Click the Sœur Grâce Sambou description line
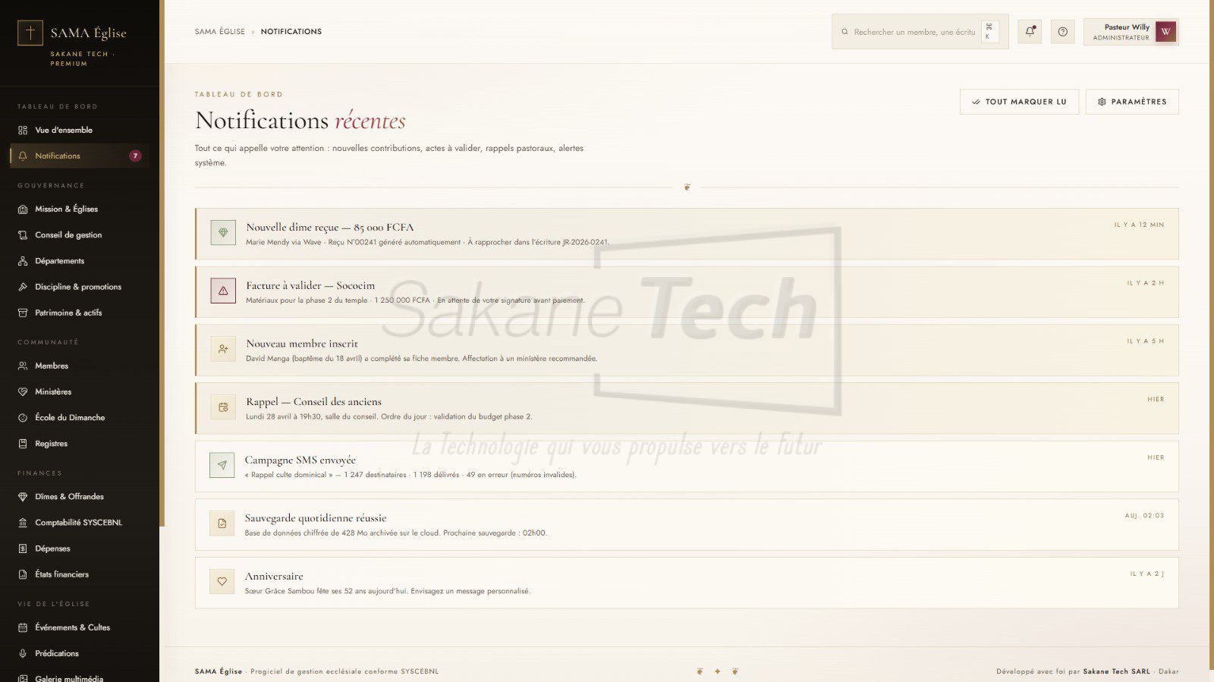 (x=387, y=591)
